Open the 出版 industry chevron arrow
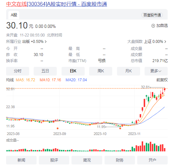This screenshot has width=176, height=167. (46, 42)
